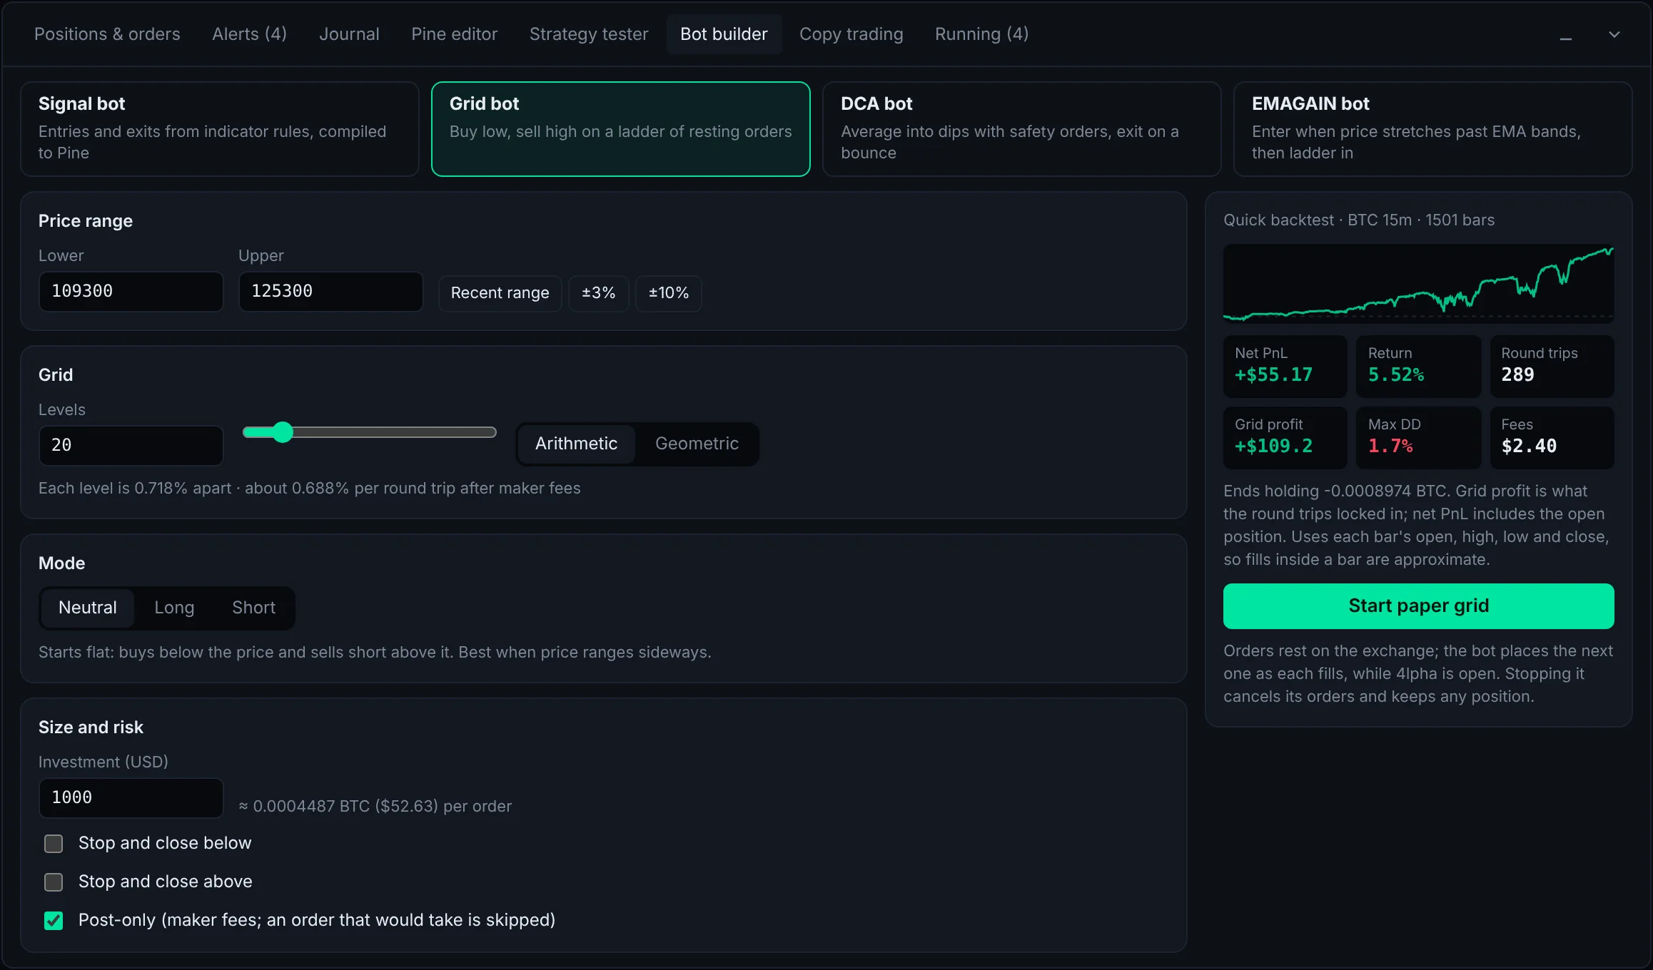Open the Journal tab

coord(349,34)
